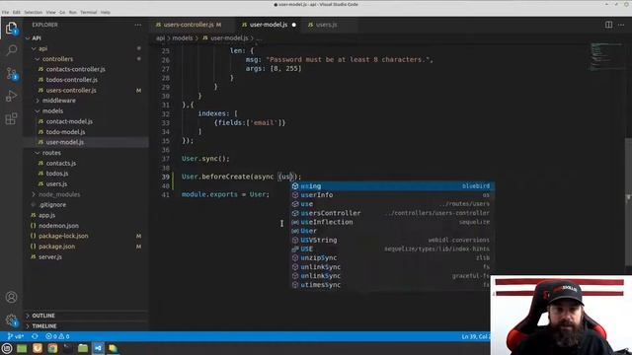Open Run and Debug view
This screenshot has width=632, height=355.
(x=11, y=96)
